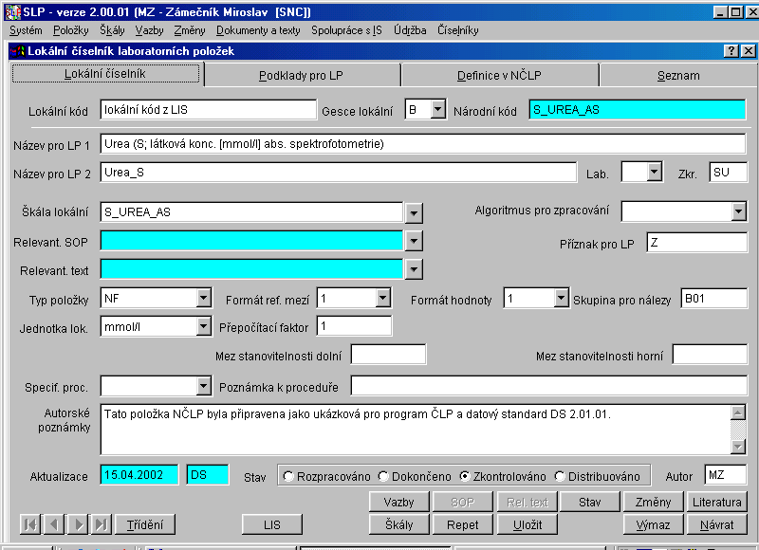The width and height of the screenshot is (759, 550).
Task: Go to next record arrow
Action: click(78, 524)
